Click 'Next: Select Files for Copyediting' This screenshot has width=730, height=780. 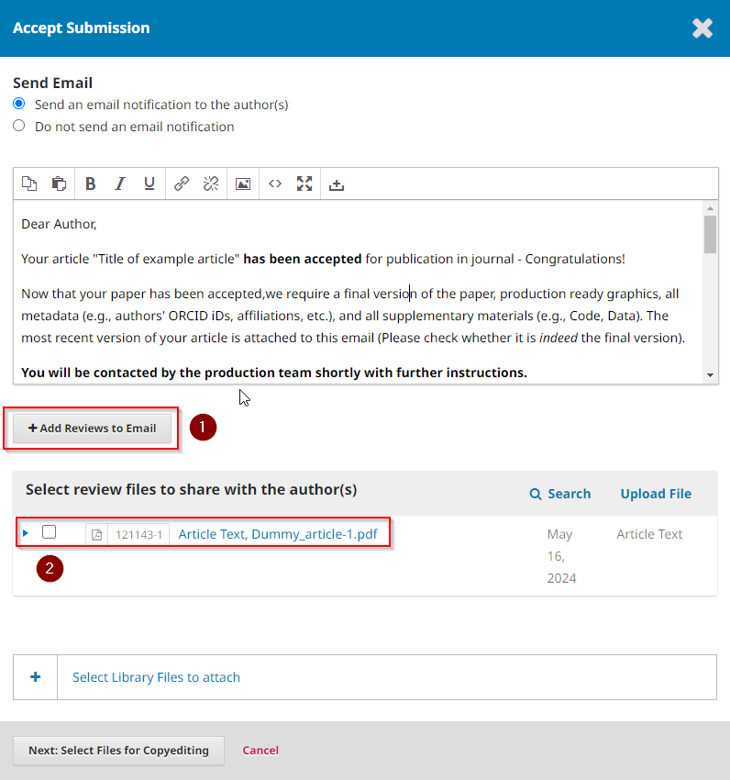pos(118,750)
